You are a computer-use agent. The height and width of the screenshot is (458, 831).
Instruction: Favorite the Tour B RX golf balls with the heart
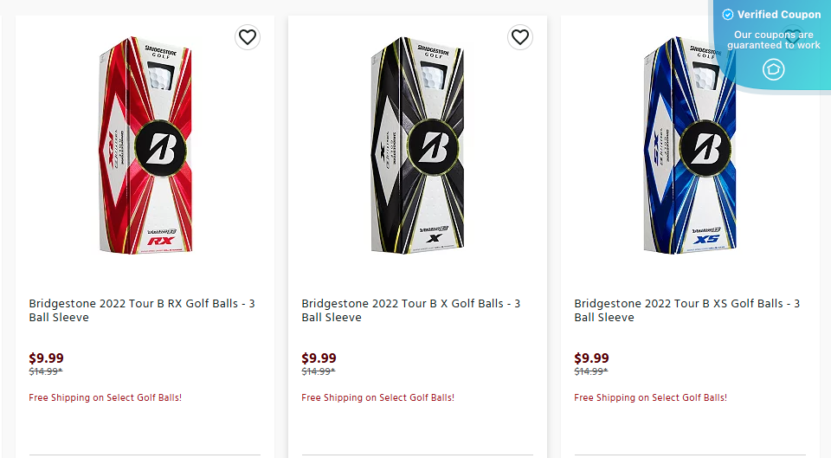point(248,37)
